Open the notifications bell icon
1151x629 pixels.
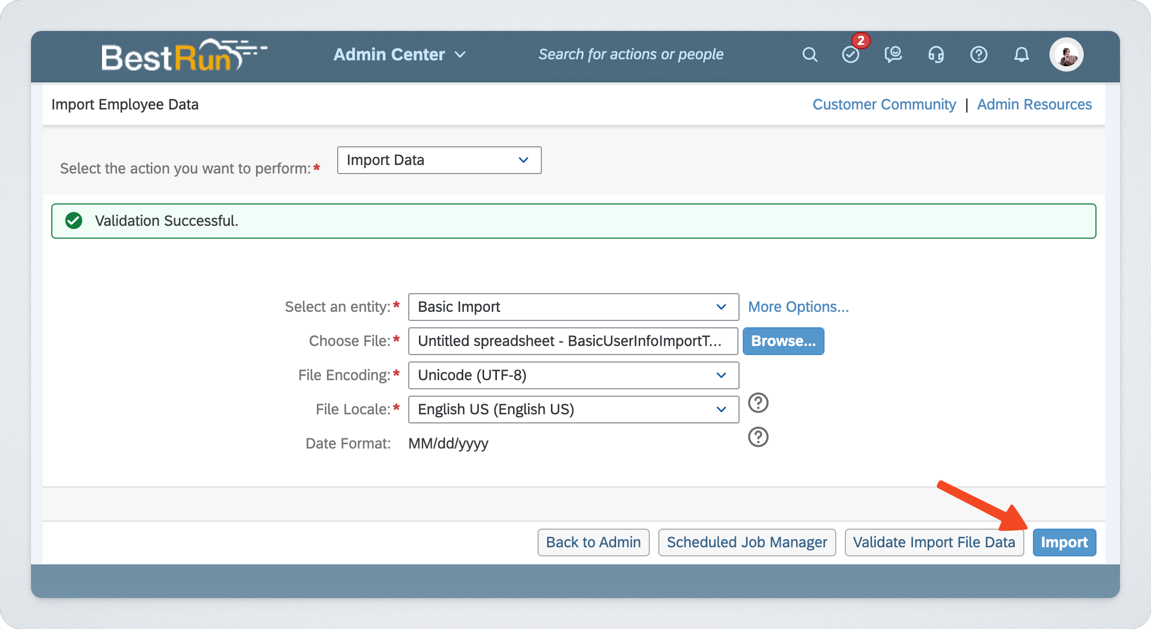pyautogui.click(x=1021, y=54)
